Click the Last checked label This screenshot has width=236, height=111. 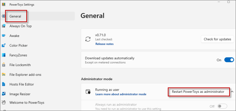point(104,39)
